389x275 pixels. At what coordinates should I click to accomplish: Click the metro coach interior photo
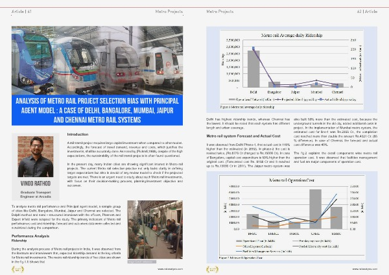point(155,230)
